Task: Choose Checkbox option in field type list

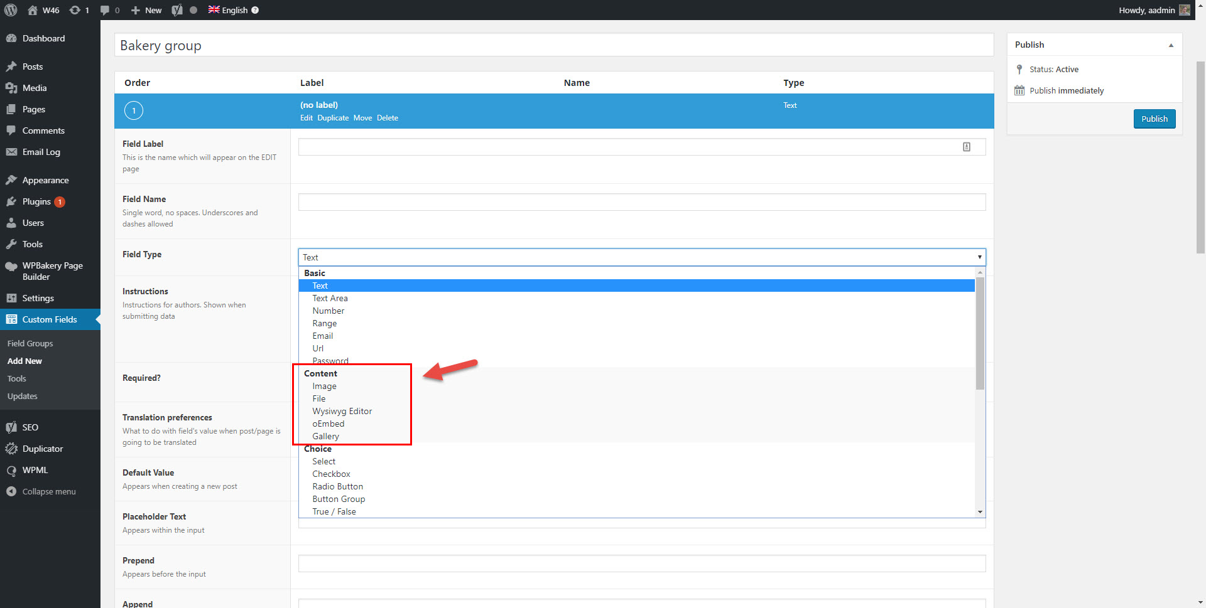Action: point(331,474)
